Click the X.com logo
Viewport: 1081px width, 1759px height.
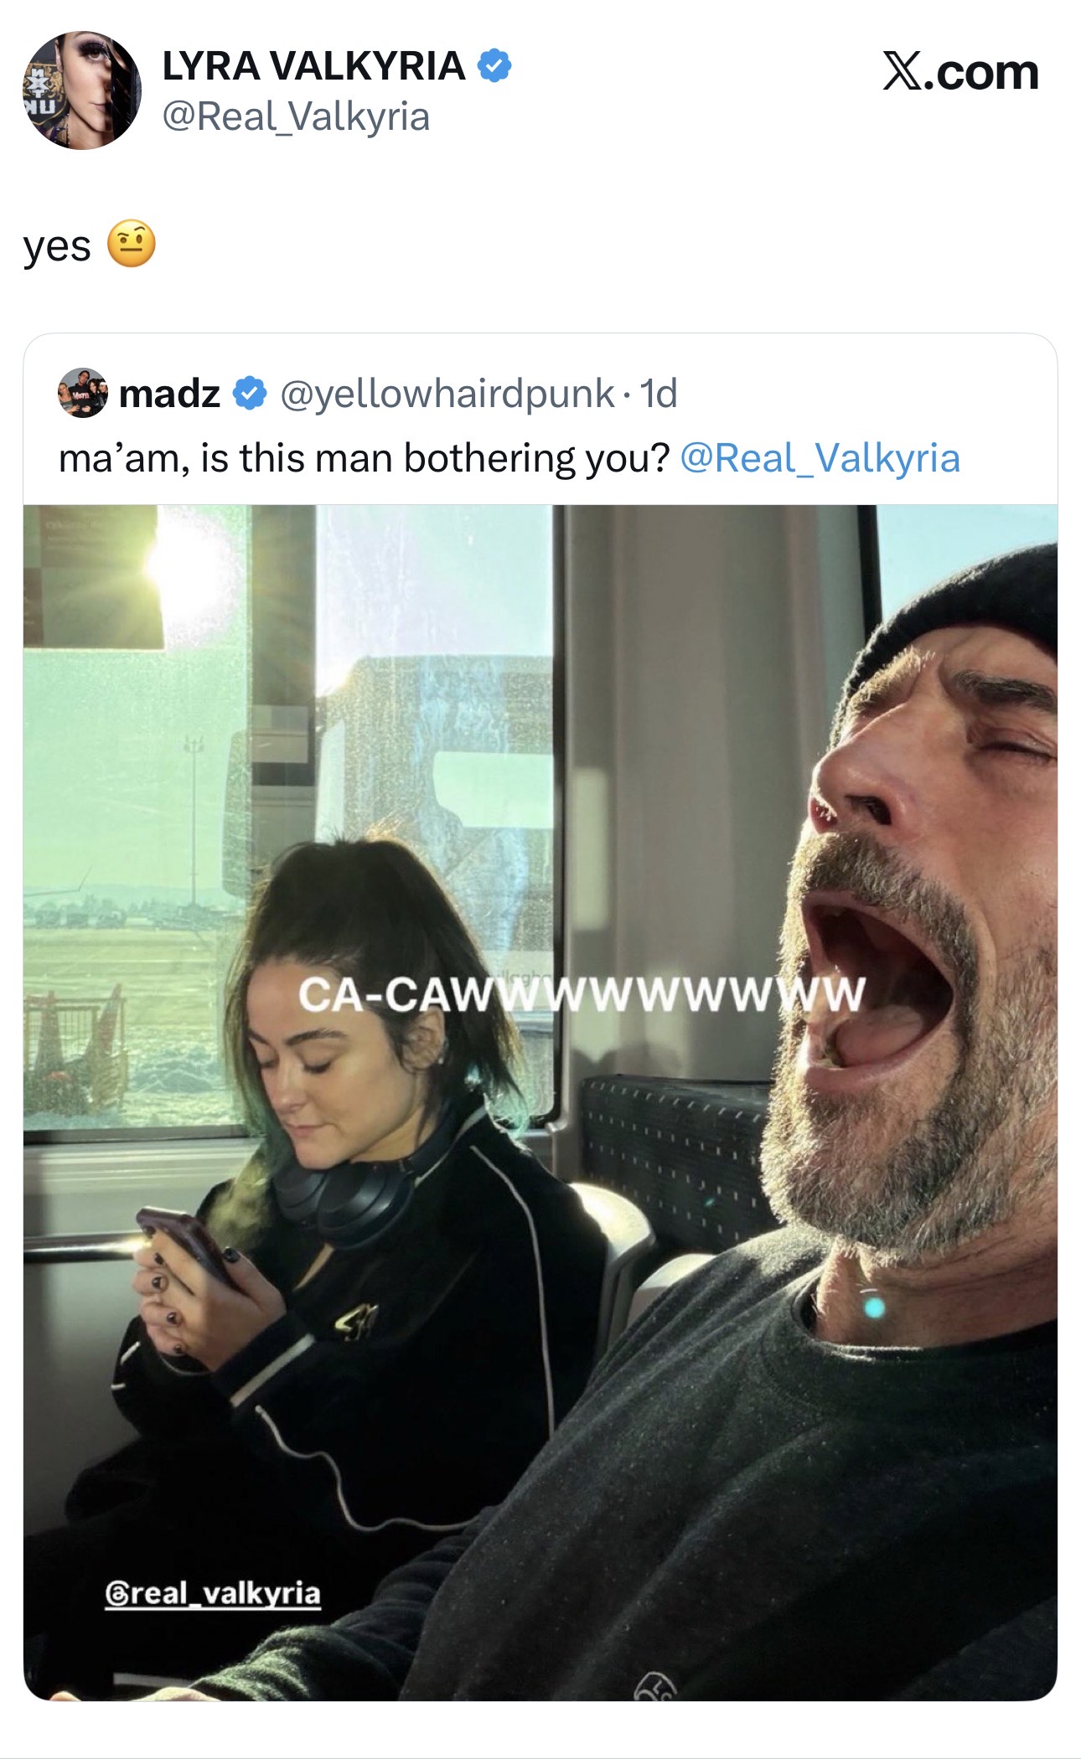click(960, 72)
